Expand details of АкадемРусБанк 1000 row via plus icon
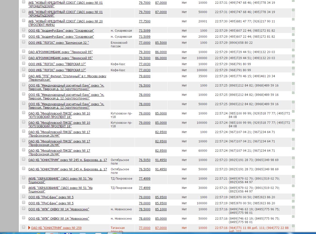 tap(293, 29)
